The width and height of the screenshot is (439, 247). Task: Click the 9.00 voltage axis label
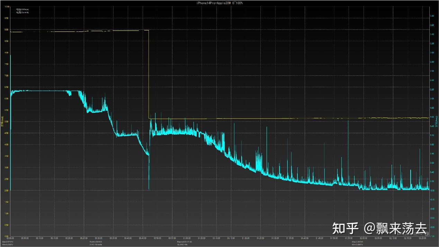(7, 30)
